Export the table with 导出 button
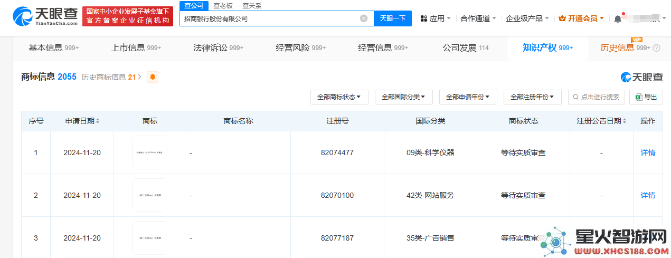This screenshot has height=258, width=671. click(646, 97)
